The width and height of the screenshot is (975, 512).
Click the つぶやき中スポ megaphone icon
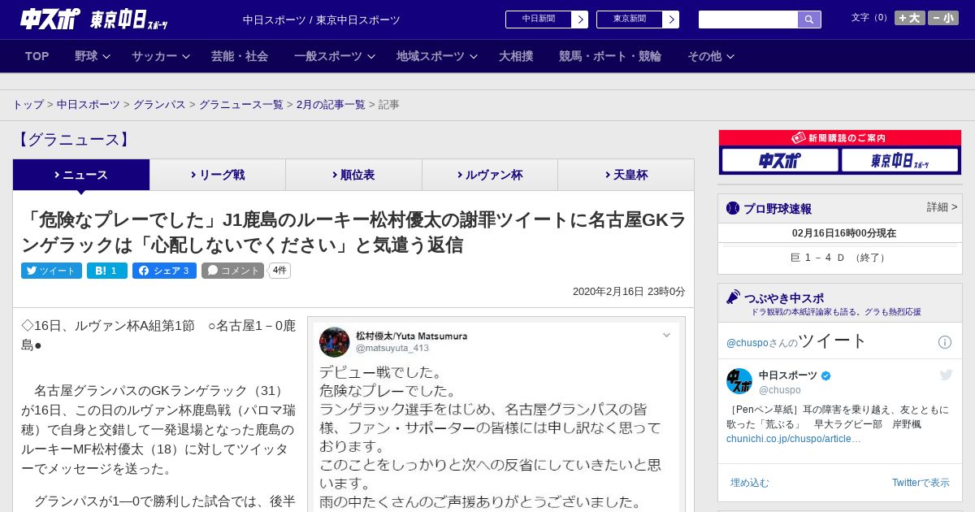point(734,297)
